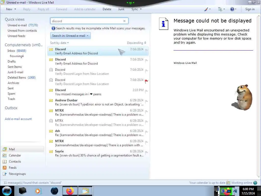
Task: Flag the dsh message
Action: coord(146,132)
